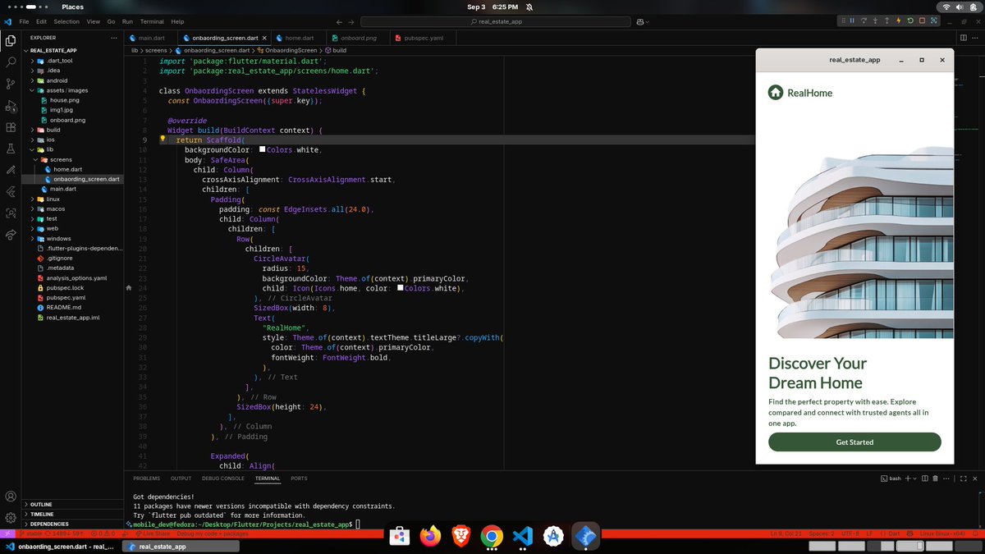This screenshot has width=985, height=554.
Task: Go back using the arrow in title bar
Action: pyautogui.click(x=340, y=21)
